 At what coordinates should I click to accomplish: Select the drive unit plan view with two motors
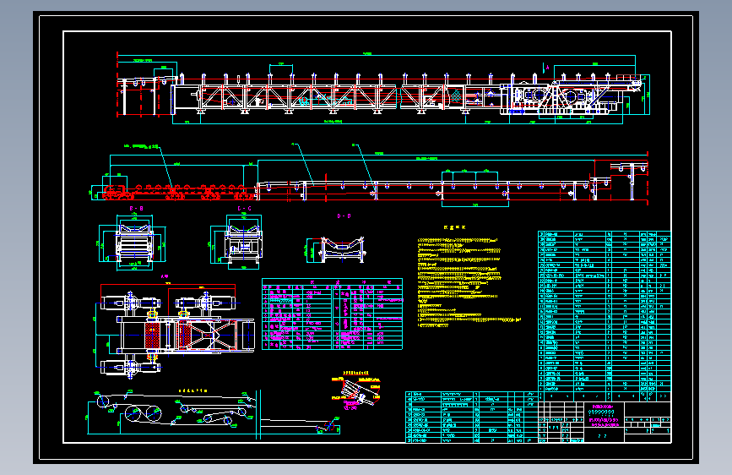click(x=175, y=330)
